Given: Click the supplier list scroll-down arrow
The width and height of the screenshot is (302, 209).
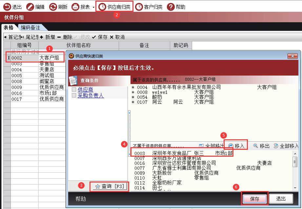Looking at the screenshot, I should [x=295, y=188].
